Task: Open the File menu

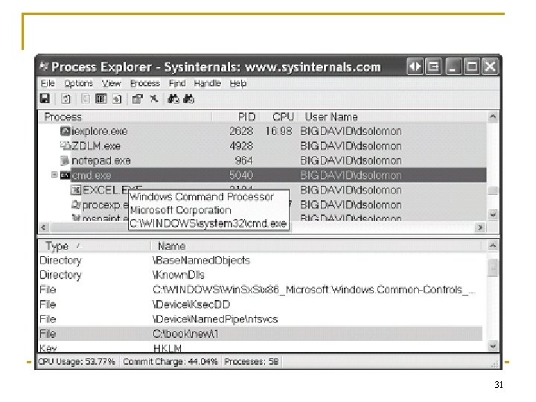Action: [48, 83]
